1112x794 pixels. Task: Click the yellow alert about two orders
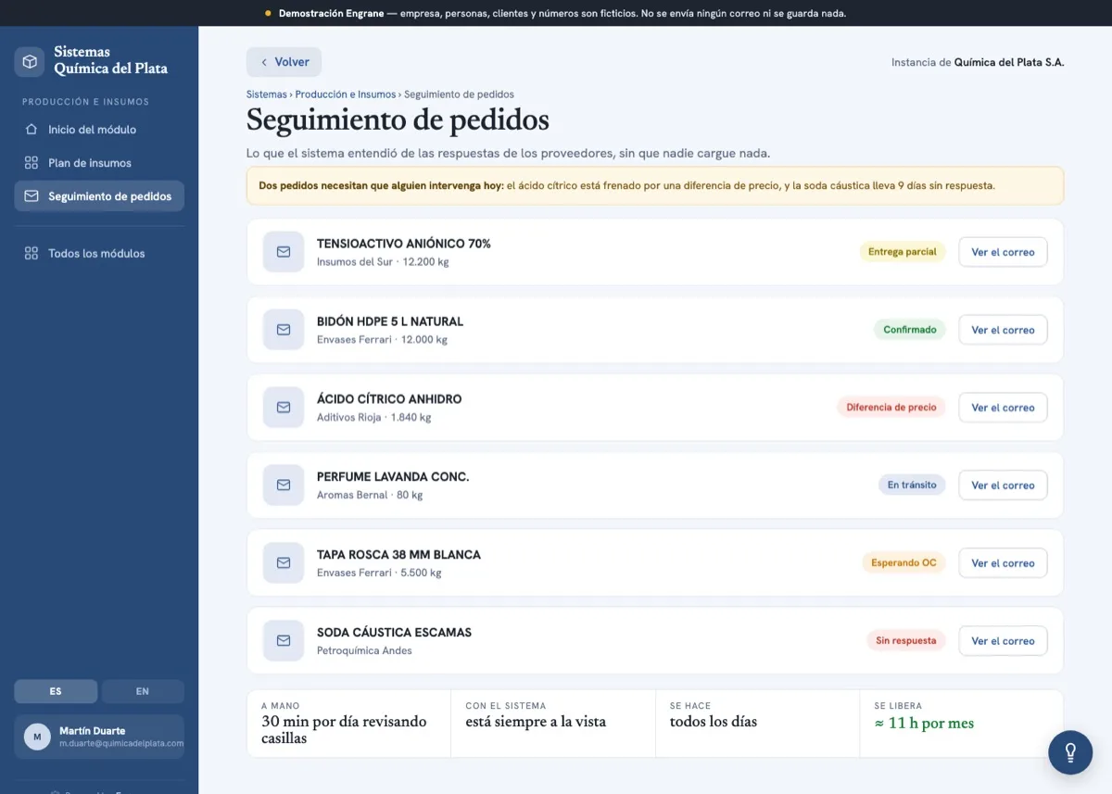[x=655, y=185]
